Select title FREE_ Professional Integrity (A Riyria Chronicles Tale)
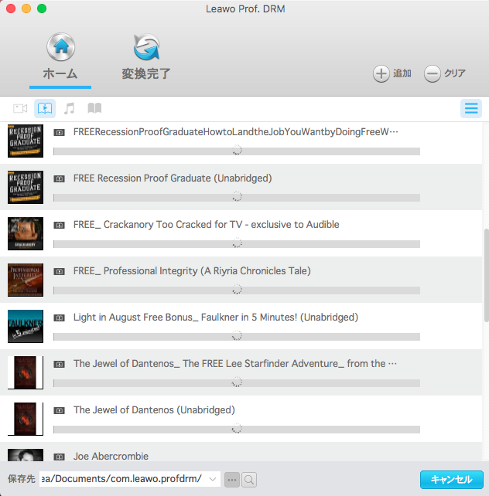Viewport: 489px width, 496px height. pyautogui.click(x=192, y=271)
